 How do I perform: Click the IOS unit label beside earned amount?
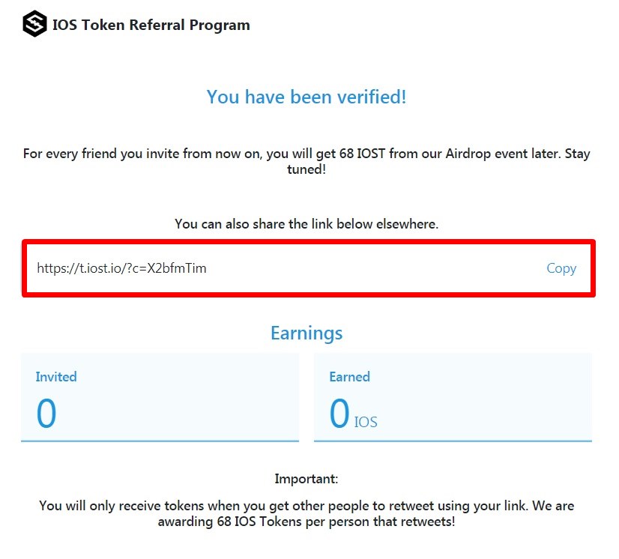pos(366,422)
